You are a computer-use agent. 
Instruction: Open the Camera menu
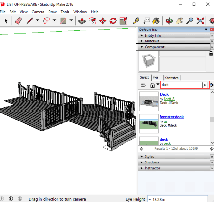[38, 12]
